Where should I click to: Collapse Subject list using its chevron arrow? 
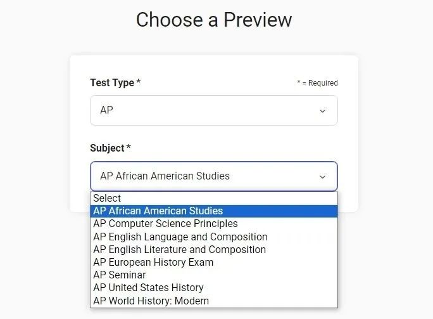tap(322, 177)
